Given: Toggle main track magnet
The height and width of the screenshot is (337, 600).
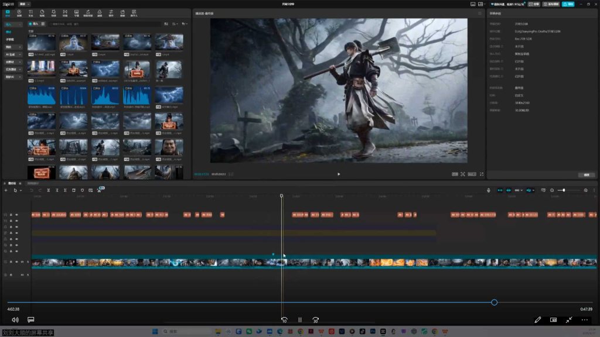Looking at the screenshot, I should (500, 190).
